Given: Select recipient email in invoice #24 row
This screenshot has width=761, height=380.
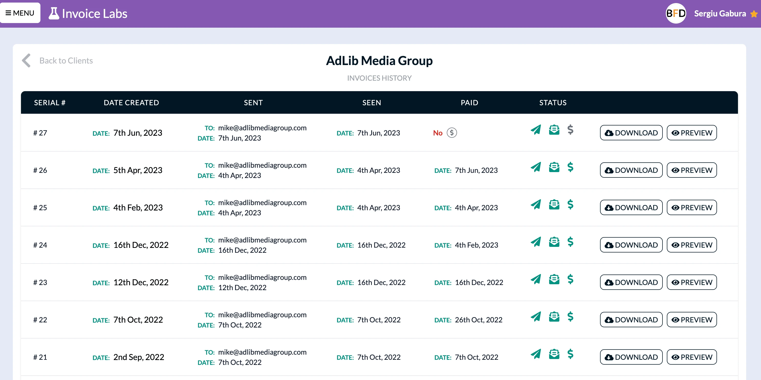Looking at the screenshot, I should pos(262,240).
